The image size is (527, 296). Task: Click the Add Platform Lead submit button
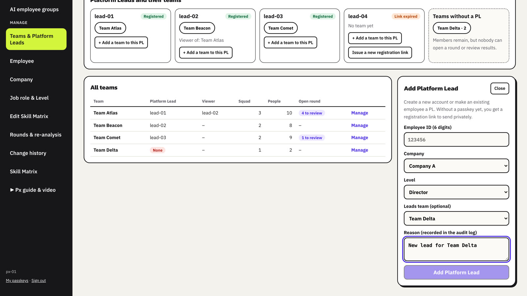pos(456,272)
